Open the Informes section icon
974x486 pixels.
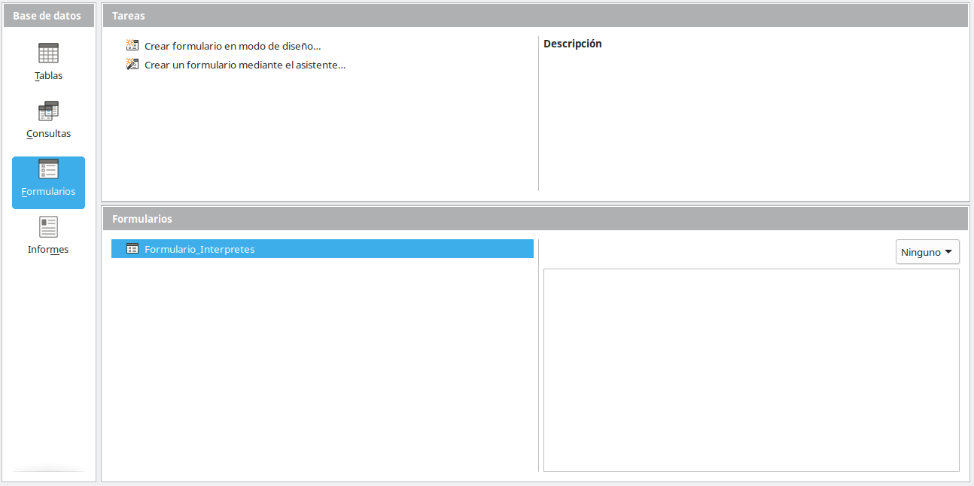pyautogui.click(x=48, y=227)
